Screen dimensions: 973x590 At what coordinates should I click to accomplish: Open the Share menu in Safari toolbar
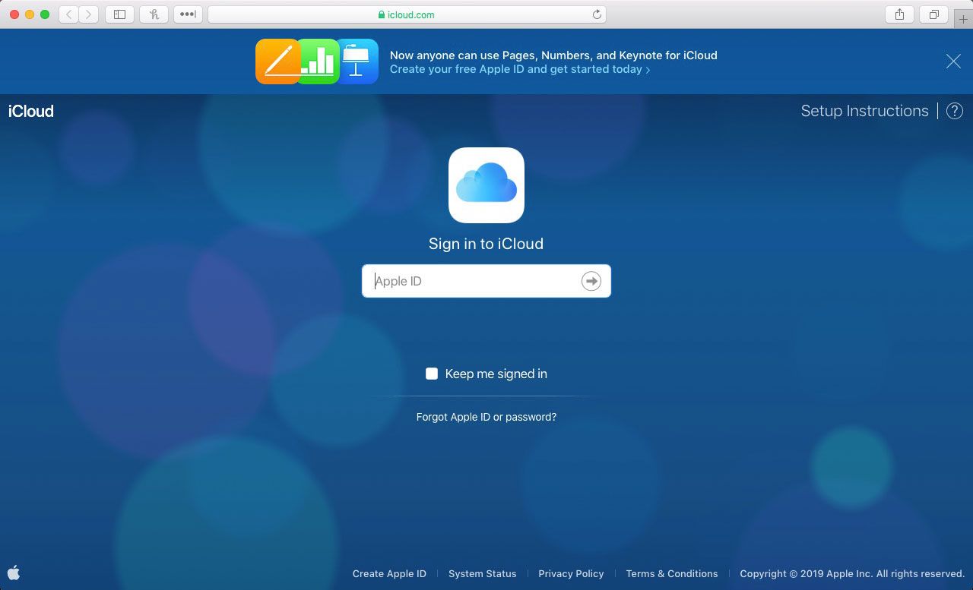(x=899, y=14)
